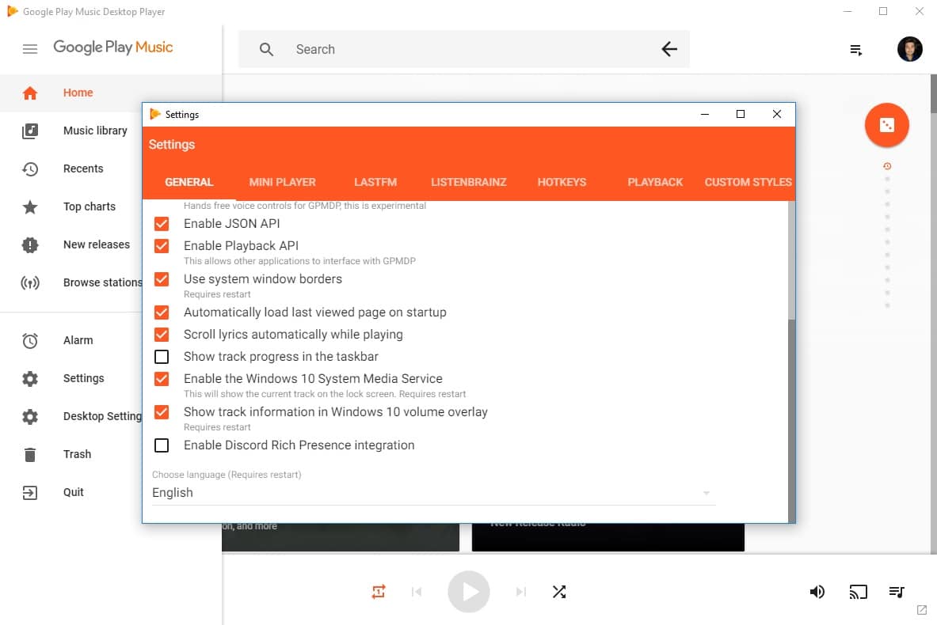
Task: Open Recents from sidebar
Action: tap(83, 169)
